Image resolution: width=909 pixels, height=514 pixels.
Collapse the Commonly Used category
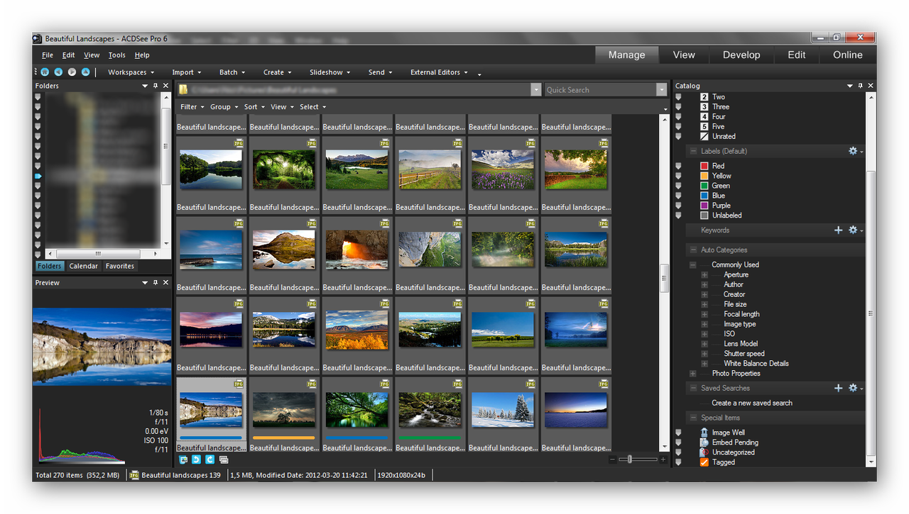coord(692,264)
